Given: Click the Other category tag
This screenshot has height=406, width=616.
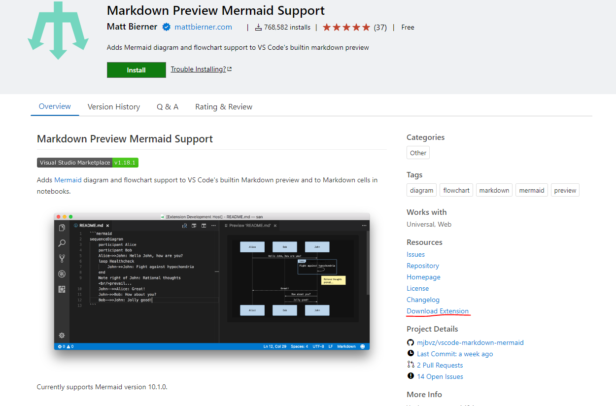Looking at the screenshot, I should tap(418, 153).
